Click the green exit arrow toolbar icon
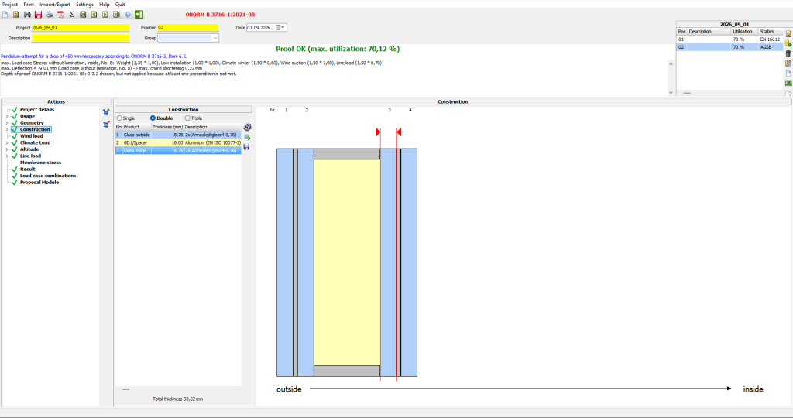The image size is (793, 418). [139, 15]
